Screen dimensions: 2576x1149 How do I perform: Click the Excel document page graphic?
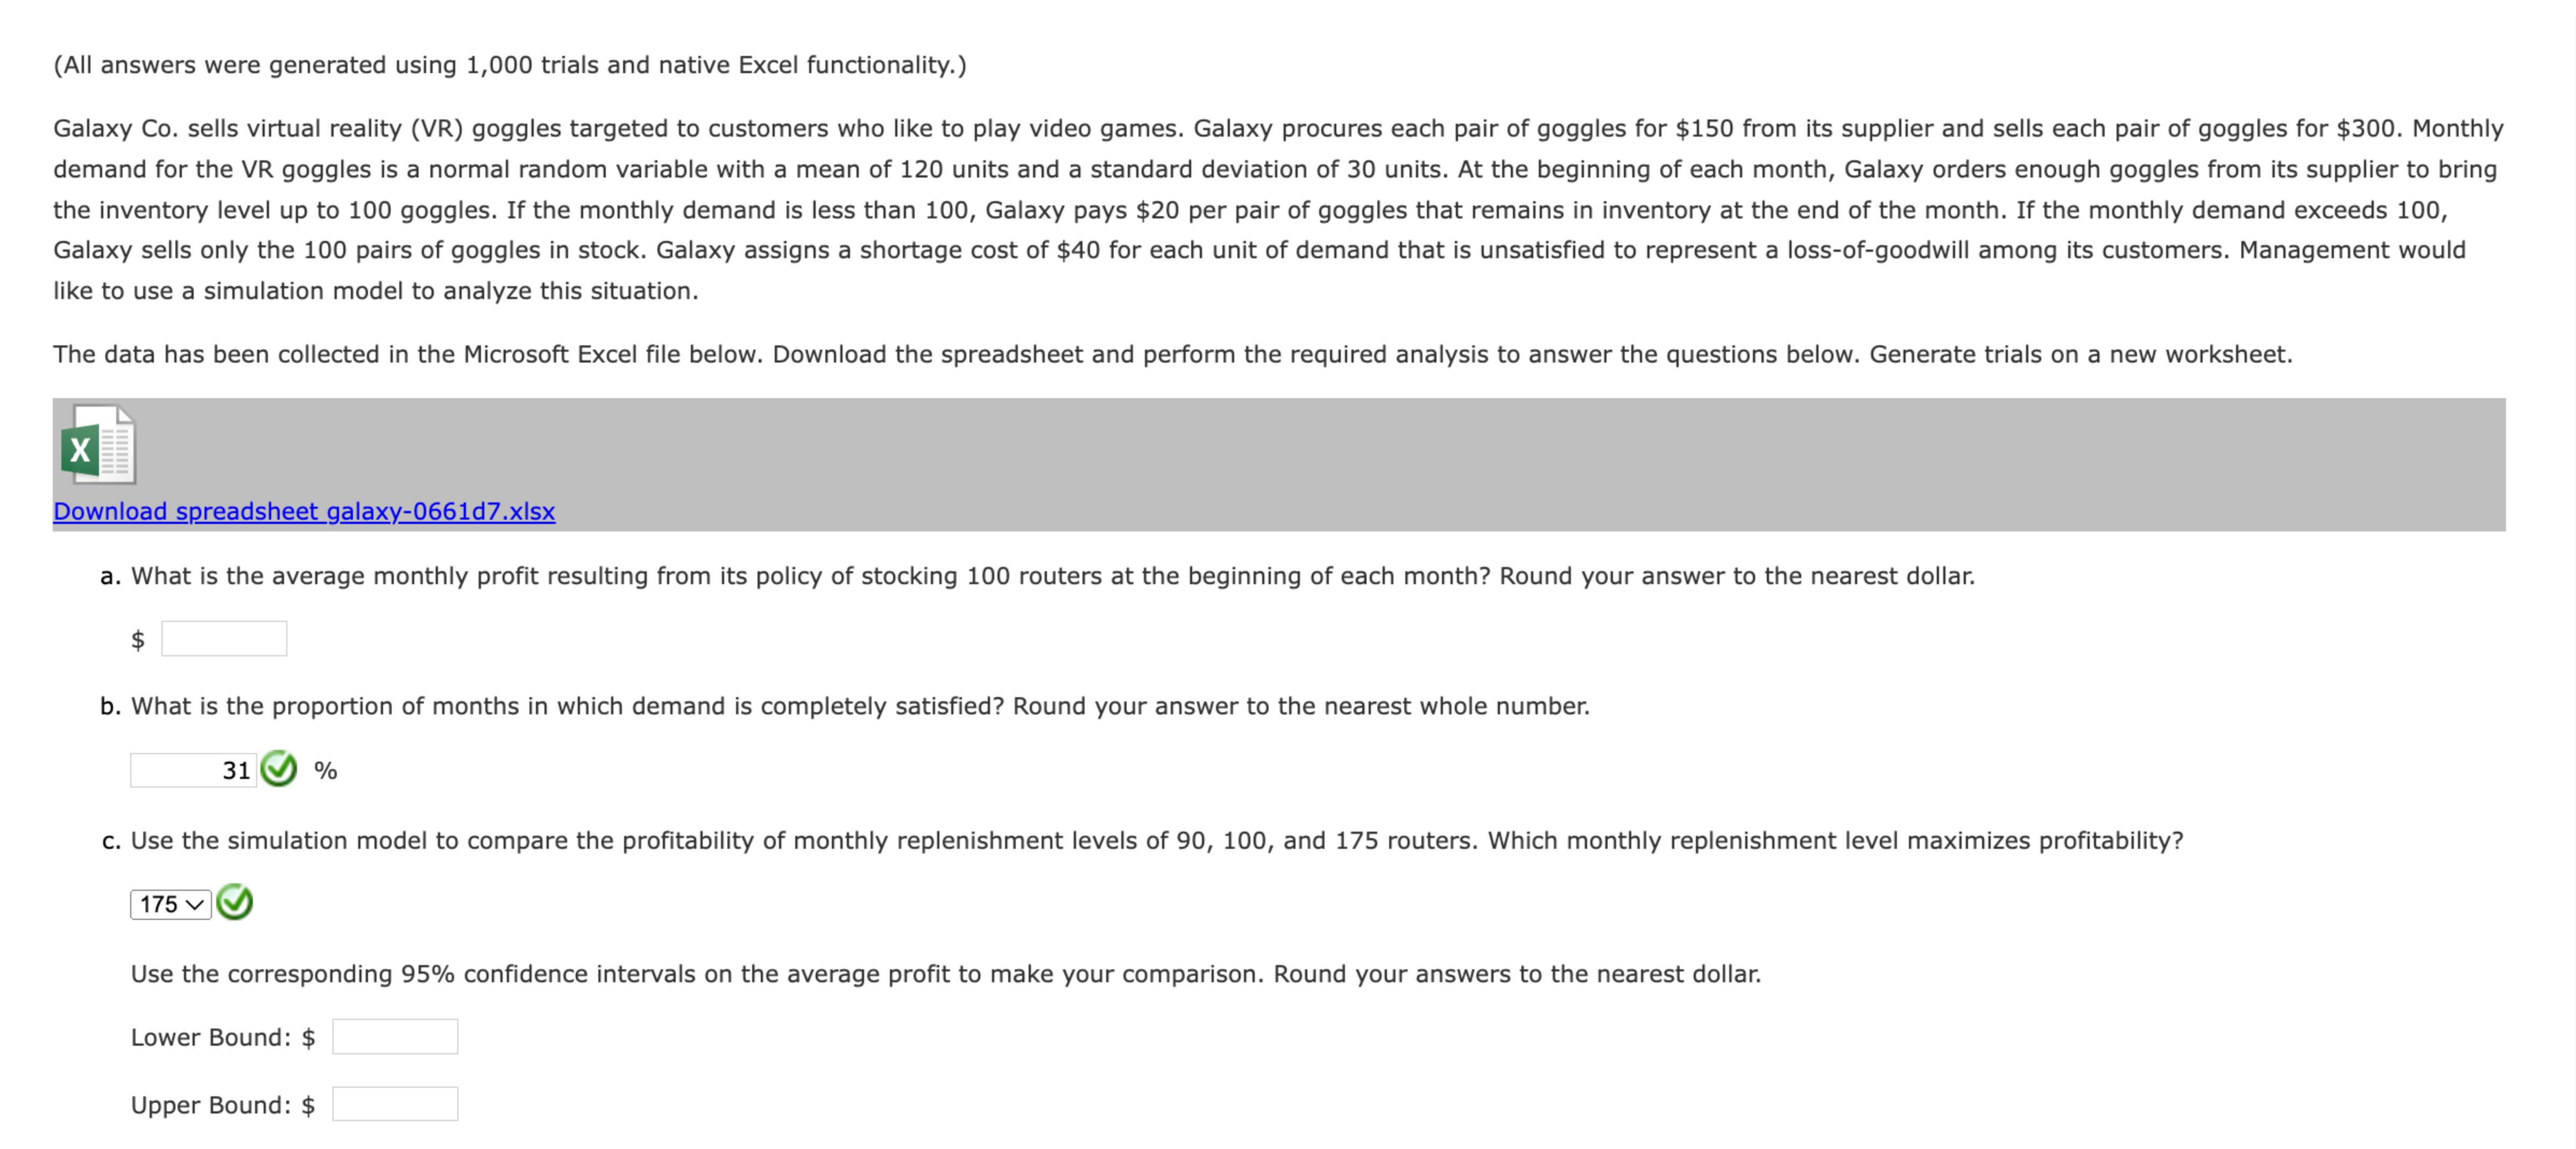tap(112, 440)
